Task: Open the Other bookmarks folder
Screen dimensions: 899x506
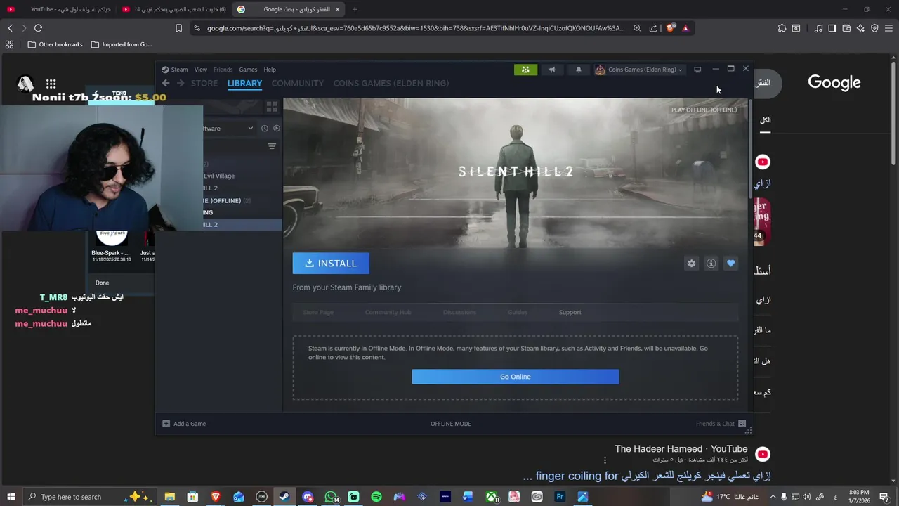Action: (x=55, y=44)
